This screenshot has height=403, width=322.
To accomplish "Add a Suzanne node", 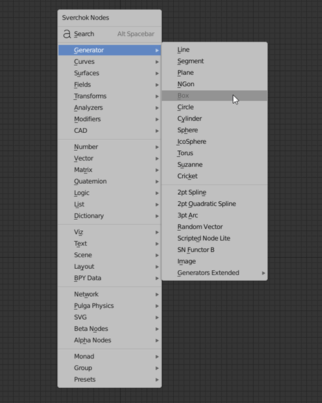I will tap(214, 165).
